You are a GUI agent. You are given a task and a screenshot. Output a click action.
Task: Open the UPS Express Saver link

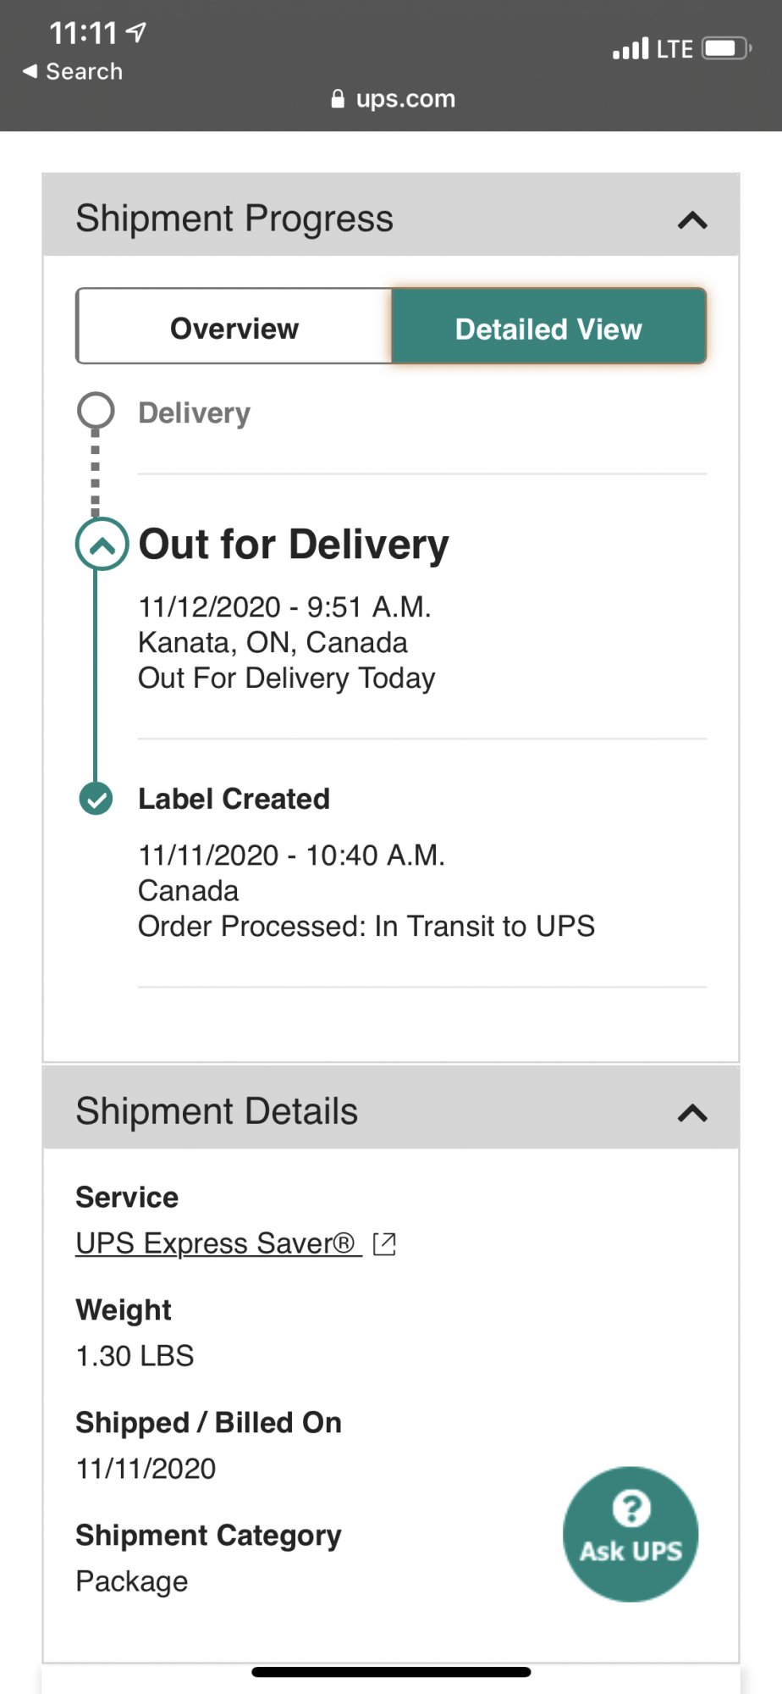click(216, 1243)
